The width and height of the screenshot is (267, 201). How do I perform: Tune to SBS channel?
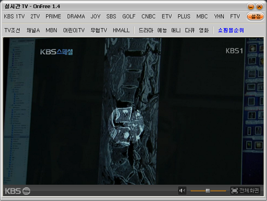coord(111,16)
